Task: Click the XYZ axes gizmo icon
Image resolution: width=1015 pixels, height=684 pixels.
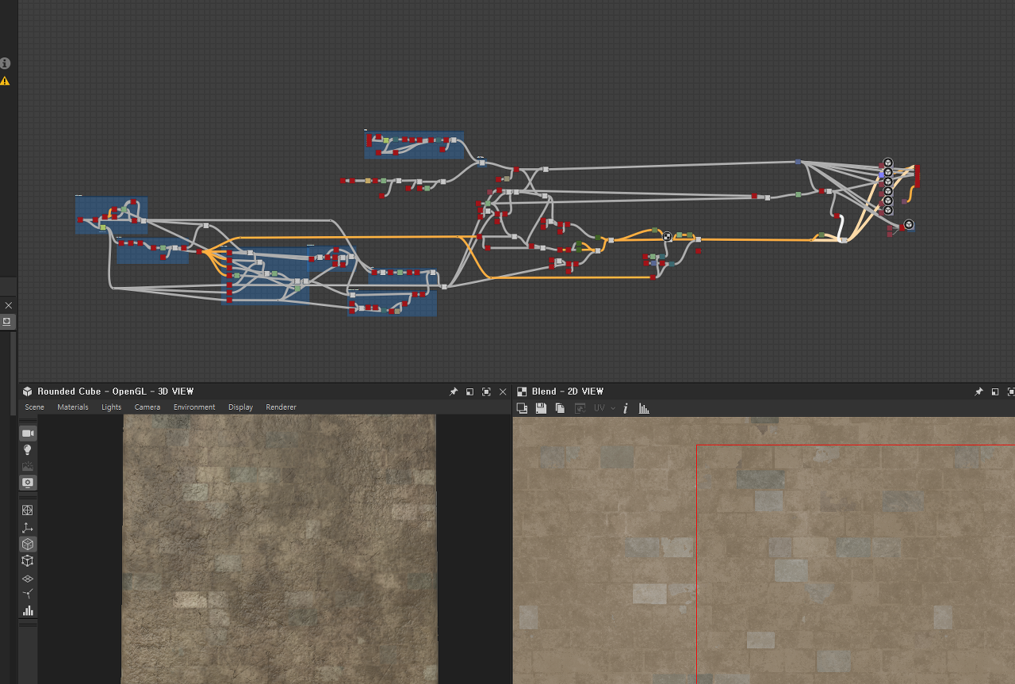Action: (28, 528)
